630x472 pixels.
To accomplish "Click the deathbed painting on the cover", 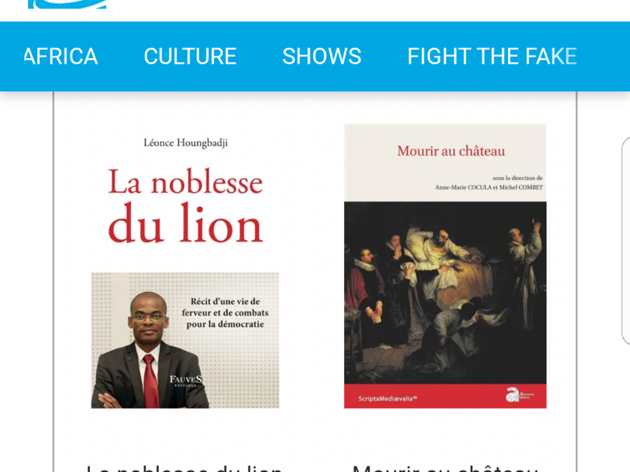I will click(445, 293).
